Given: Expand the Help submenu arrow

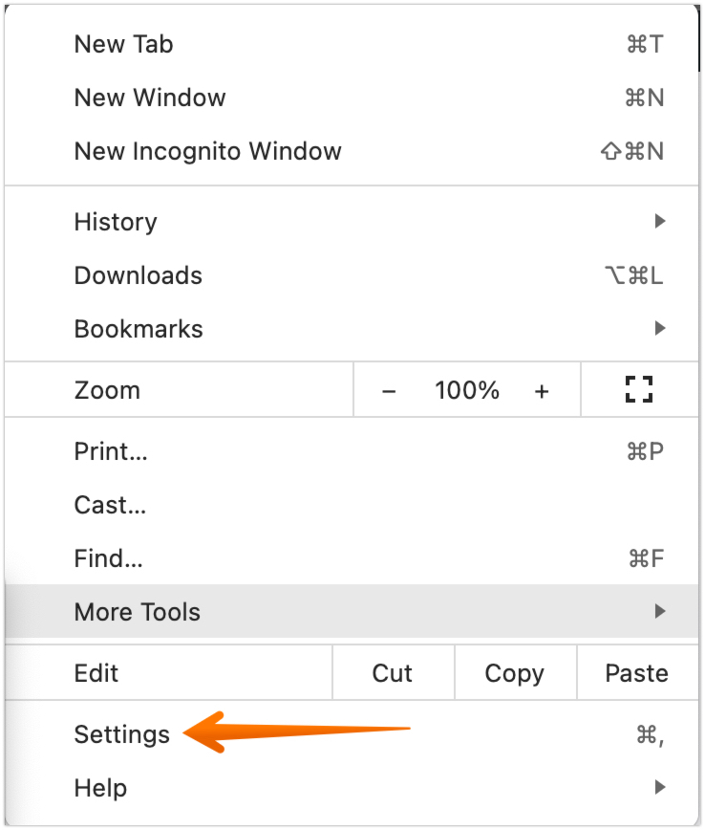Looking at the screenshot, I should (x=659, y=788).
